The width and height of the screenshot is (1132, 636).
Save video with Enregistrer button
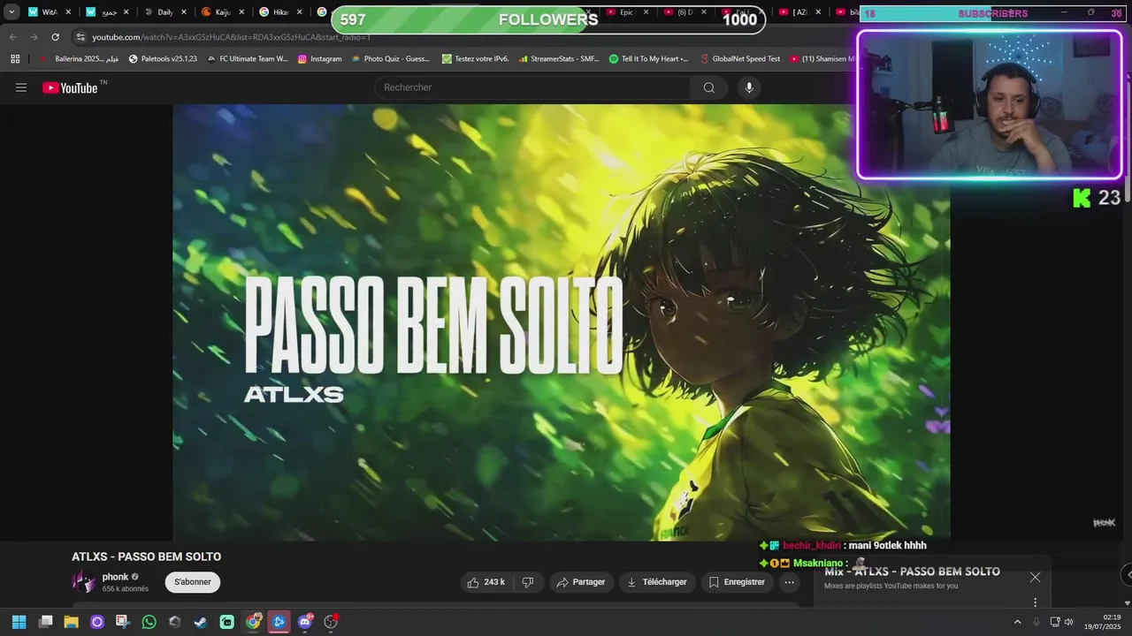[x=737, y=582]
